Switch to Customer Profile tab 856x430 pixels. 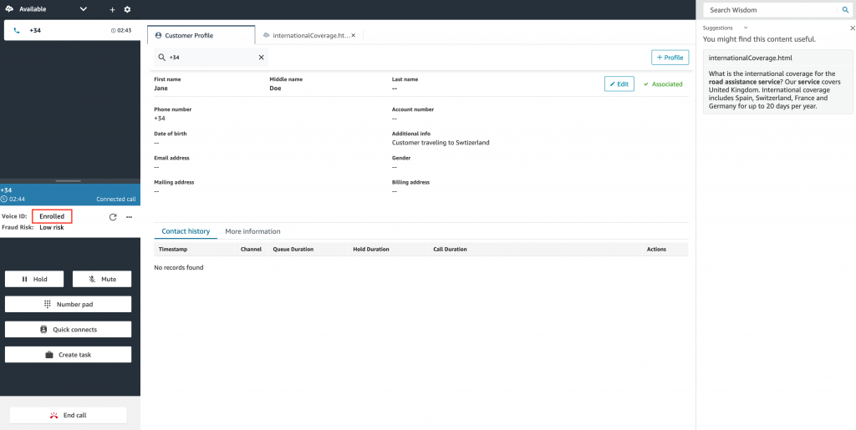(201, 35)
